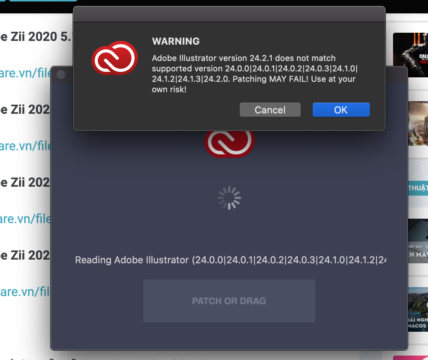
Task: Click the Creative Cloud logo in patcher window
Action: pos(230,144)
